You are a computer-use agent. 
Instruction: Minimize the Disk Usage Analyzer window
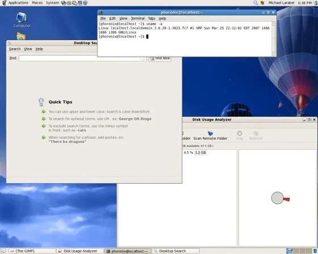click(304, 120)
